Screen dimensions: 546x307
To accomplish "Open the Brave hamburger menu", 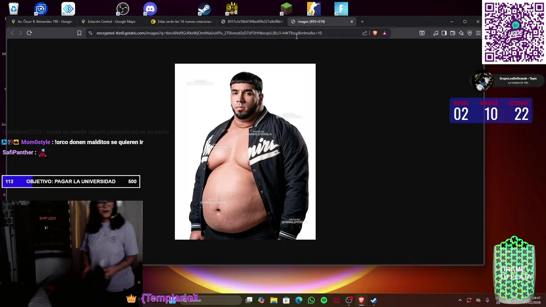I will [478, 33].
